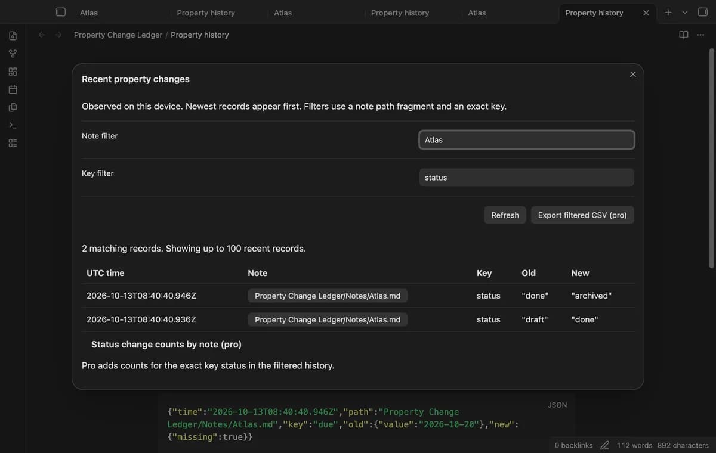This screenshot has width=716, height=453.
Task: Open Atlas.md note link in the 40.936Z row
Action: [x=328, y=319]
